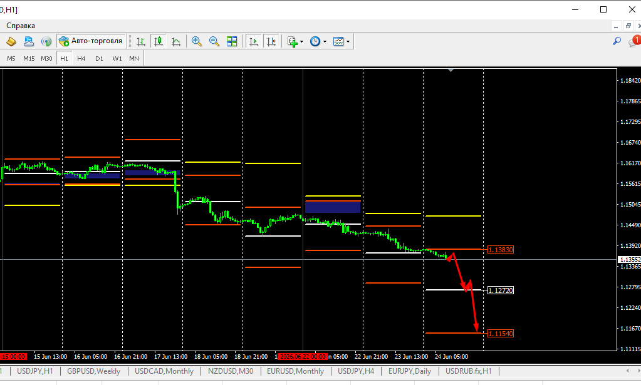Viewport: 641px width, 385px height.
Task: Switch to the USDJPY,H1 chart tab
Action: point(34,371)
